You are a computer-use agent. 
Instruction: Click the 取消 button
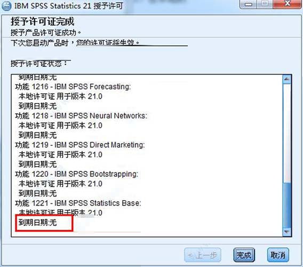(x=278, y=255)
